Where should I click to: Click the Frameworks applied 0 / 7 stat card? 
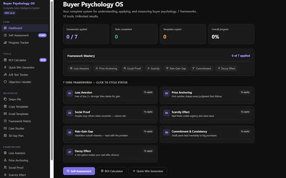pos(86,34)
